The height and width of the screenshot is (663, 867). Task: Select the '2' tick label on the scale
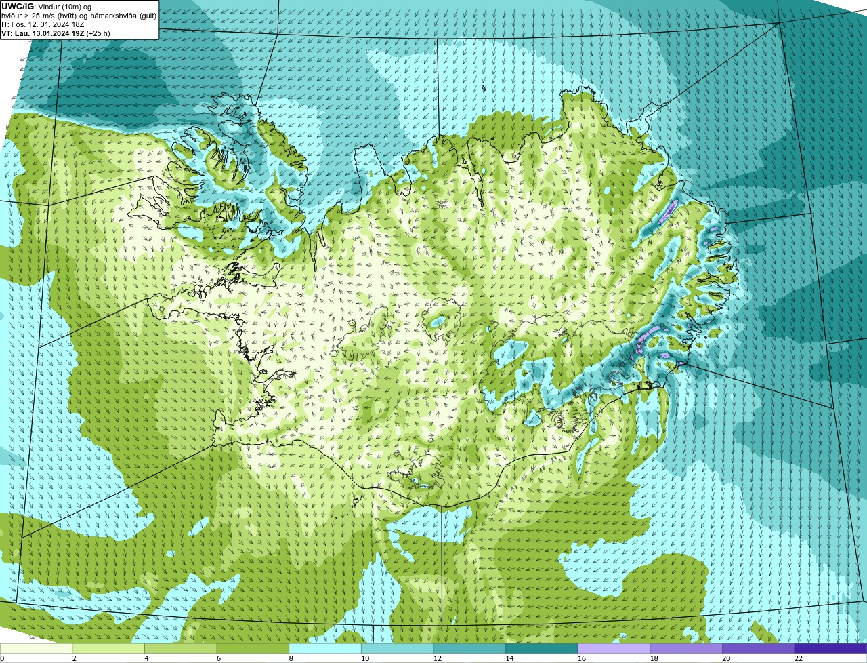(75, 658)
